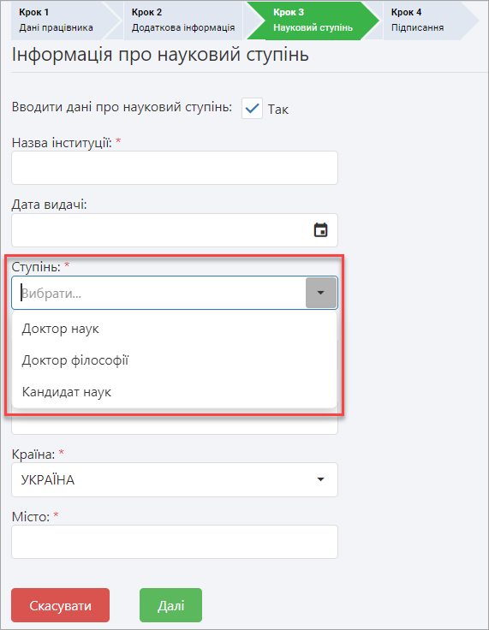
Task: Expand the Країна dropdown arrow
Action: pyautogui.click(x=320, y=479)
